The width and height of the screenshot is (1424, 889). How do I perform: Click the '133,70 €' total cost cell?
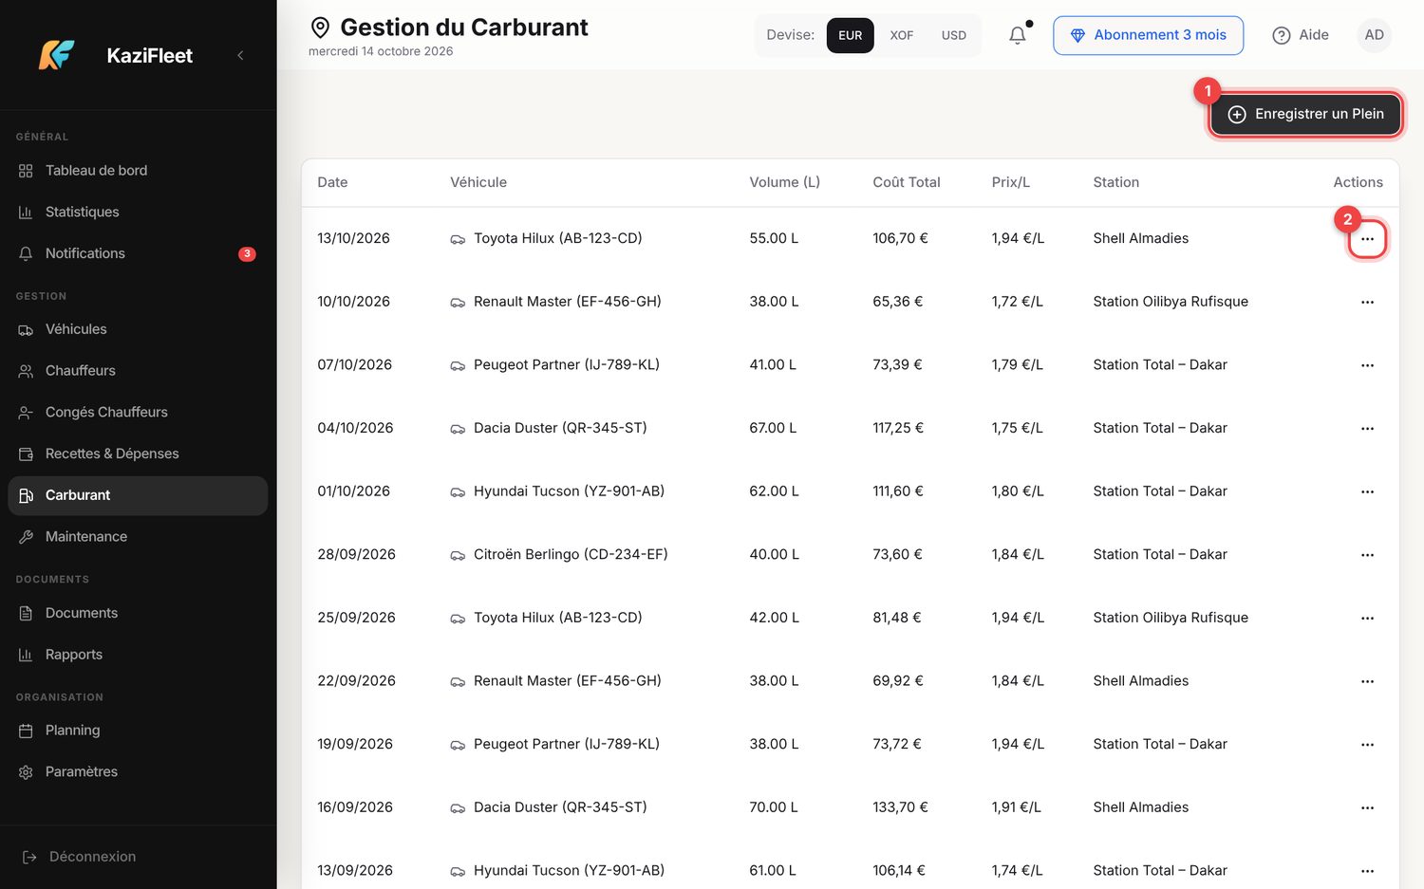(x=900, y=807)
